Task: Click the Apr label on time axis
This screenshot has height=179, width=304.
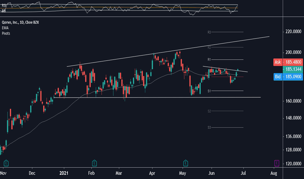Action: click(x=152, y=173)
